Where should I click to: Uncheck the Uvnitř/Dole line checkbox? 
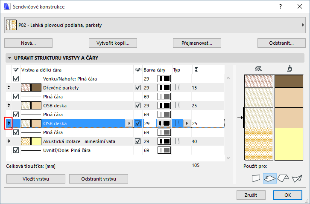pos(16,150)
